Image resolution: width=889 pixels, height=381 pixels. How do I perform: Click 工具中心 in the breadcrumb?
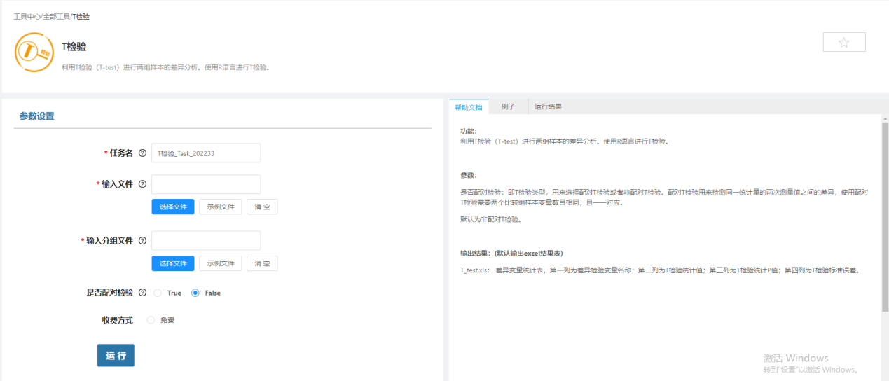click(x=27, y=16)
